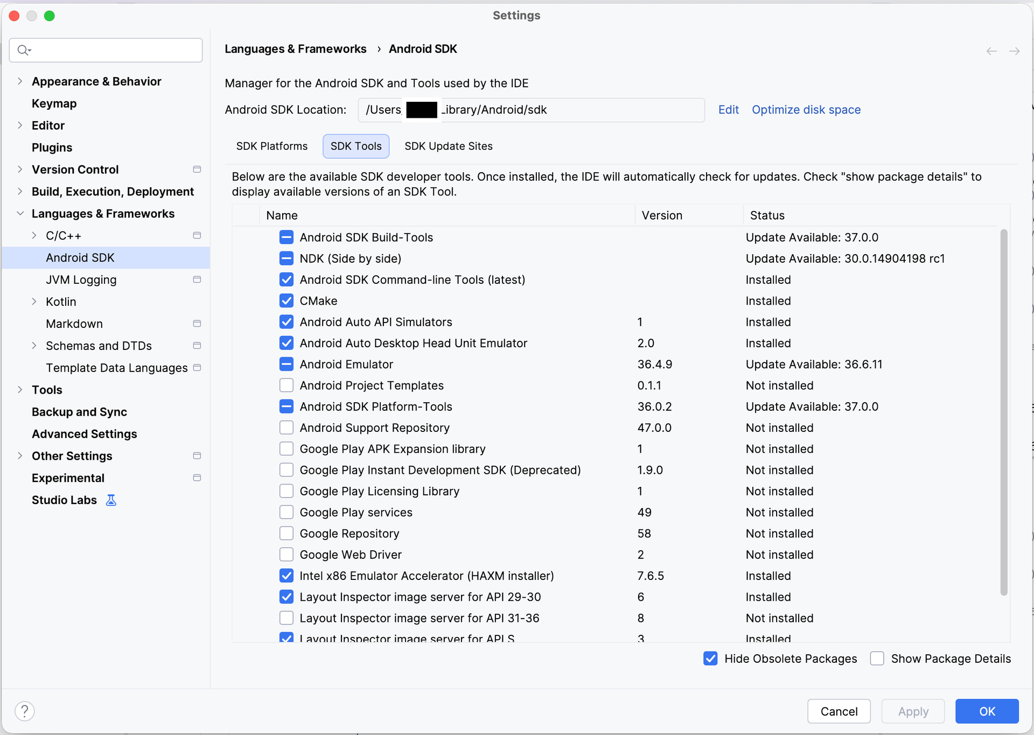Screen dimensions: 1034x735
Task: Expand Other Settings section
Action: click(20, 456)
